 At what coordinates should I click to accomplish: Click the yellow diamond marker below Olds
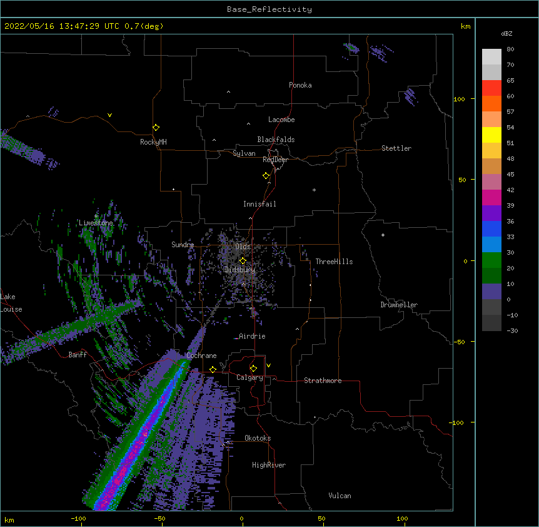[x=243, y=261]
